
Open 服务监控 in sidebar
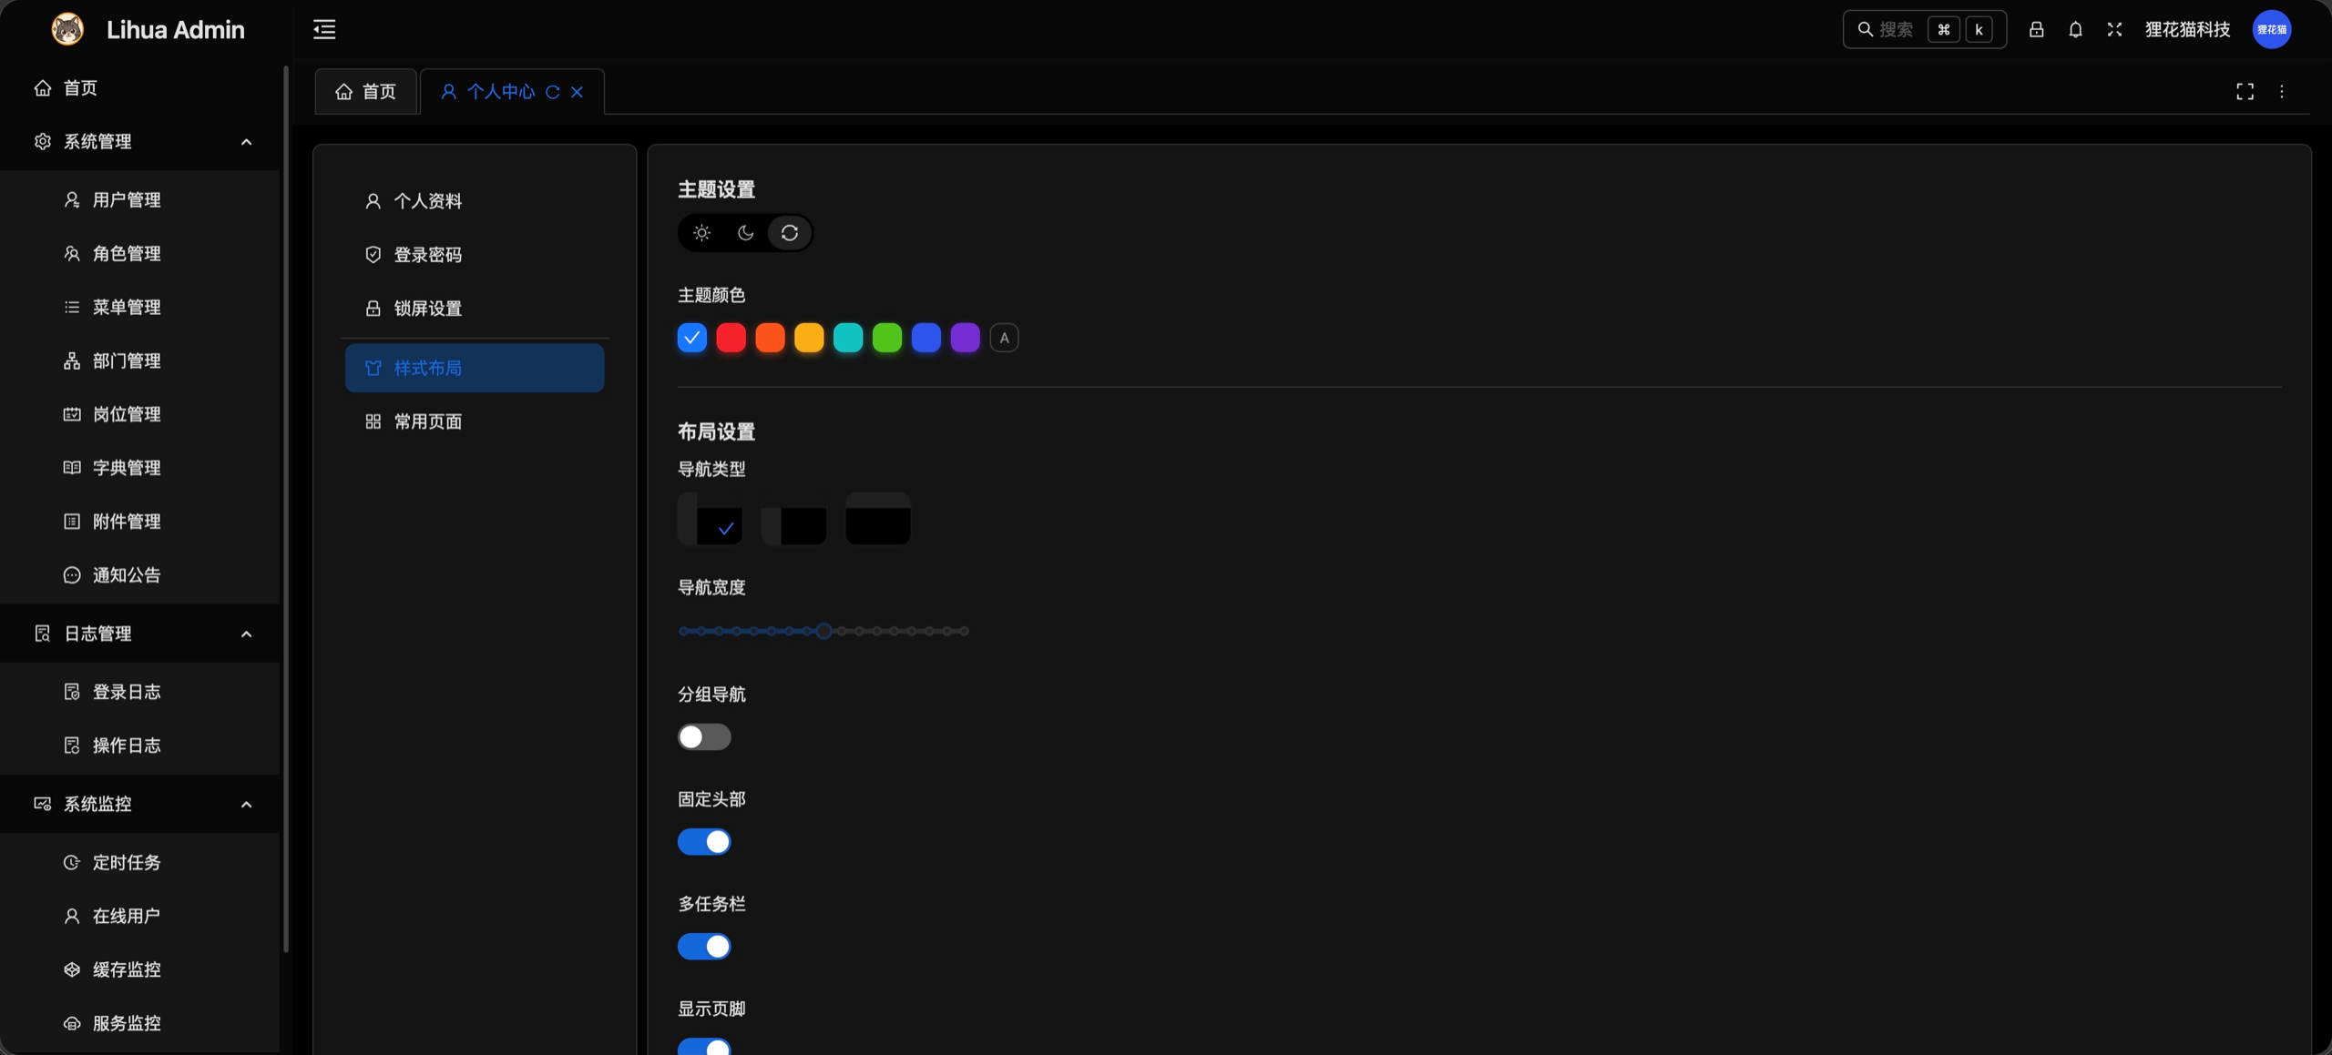click(x=140, y=1023)
